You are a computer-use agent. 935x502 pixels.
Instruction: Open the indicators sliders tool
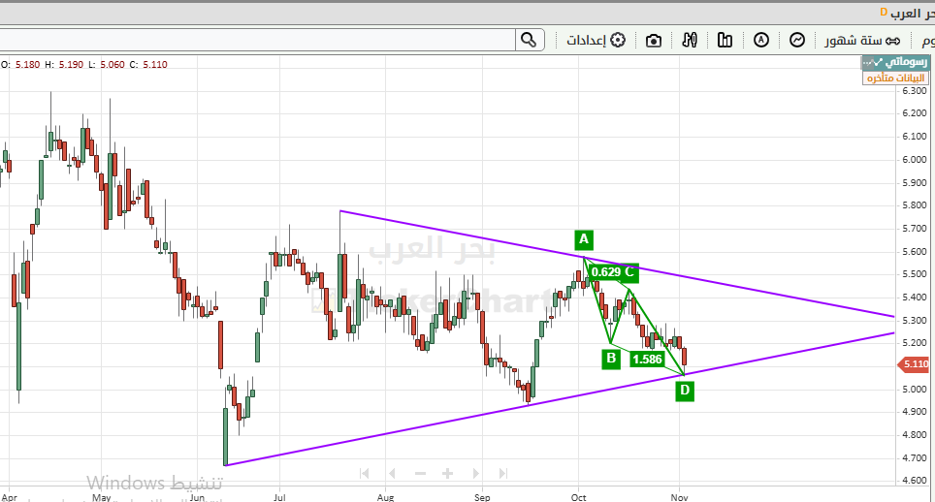coord(691,40)
